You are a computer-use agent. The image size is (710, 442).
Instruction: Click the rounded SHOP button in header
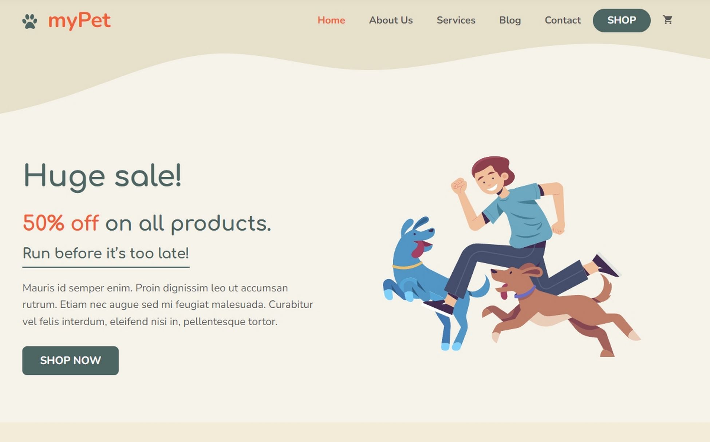pyautogui.click(x=622, y=20)
